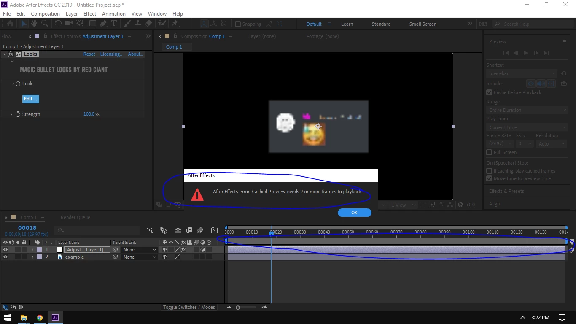Image resolution: width=576 pixels, height=324 pixels.
Task: Click OK in the error dialog
Action: click(x=355, y=213)
